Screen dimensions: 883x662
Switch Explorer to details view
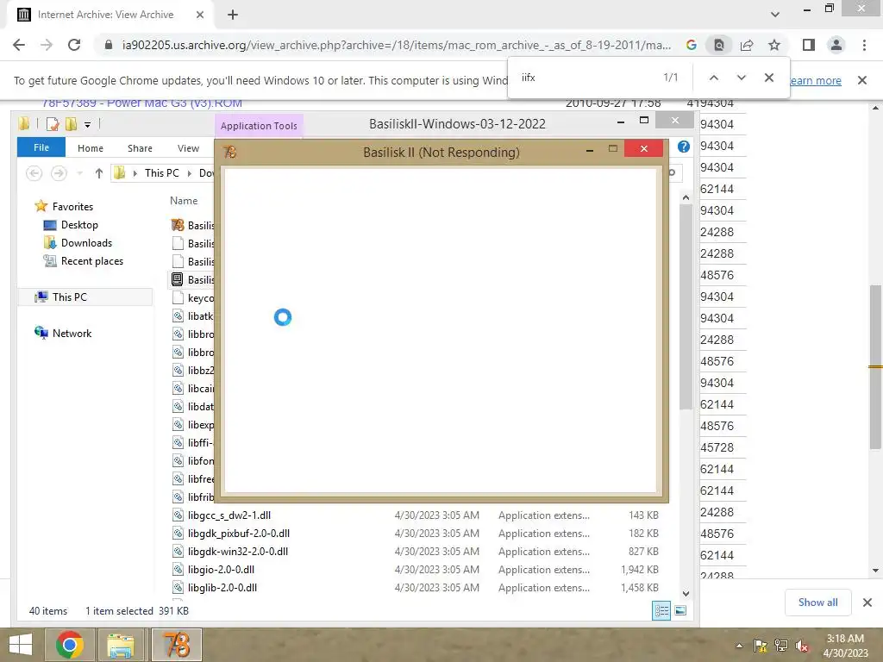click(x=661, y=611)
